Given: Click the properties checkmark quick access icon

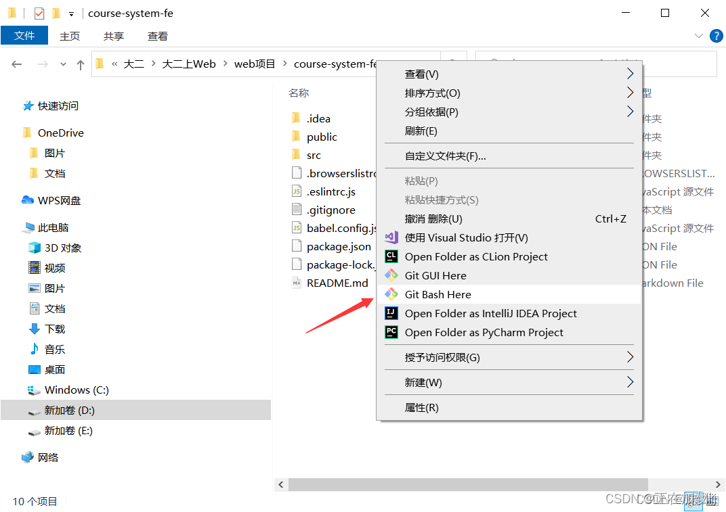Looking at the screenshot, I should pyautogui.click(x=39, y=14).
